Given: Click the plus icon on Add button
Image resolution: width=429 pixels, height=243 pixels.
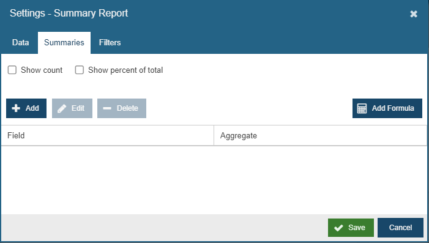Looking at the screenshot, I should coord(16,108).
